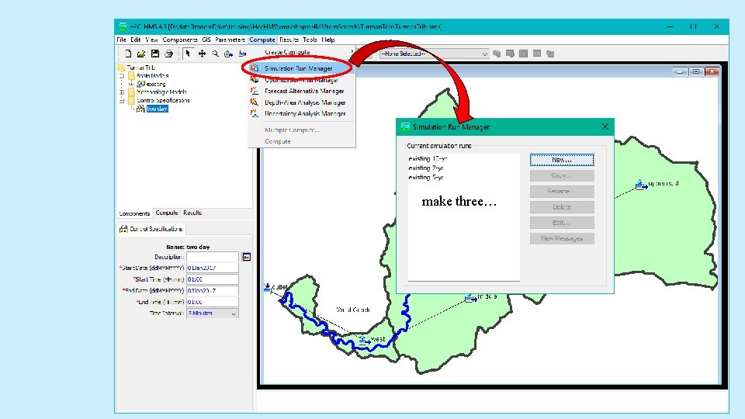Select the pan move tool
Screen dimensions: 745x419
point(202,54)
